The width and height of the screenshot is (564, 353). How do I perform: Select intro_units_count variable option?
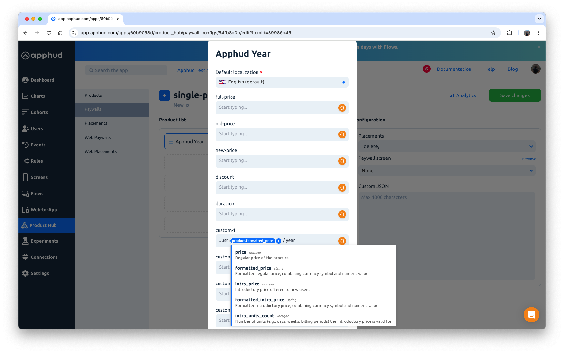pos(313,319)
